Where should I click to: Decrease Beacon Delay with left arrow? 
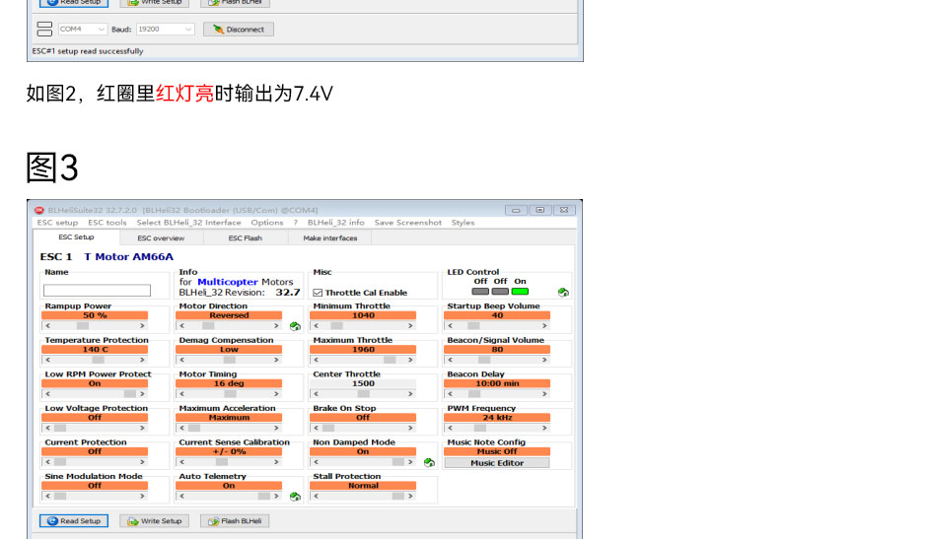tap(451, 393)
